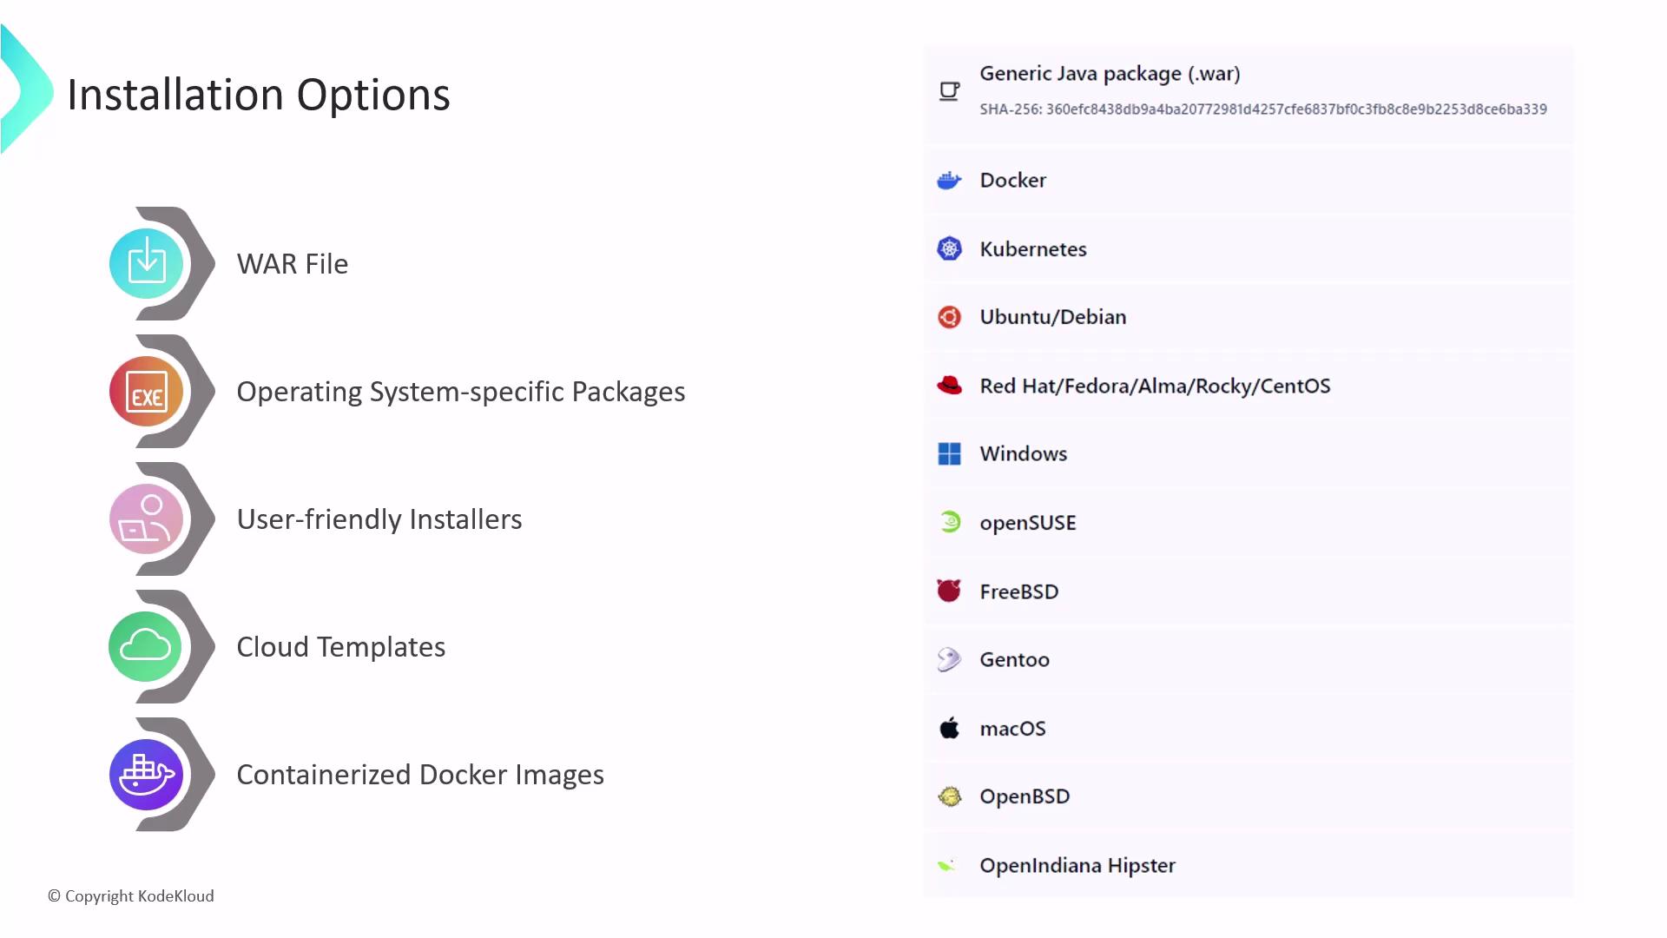Click the Red Hat fedora icon

pos(949,386)
